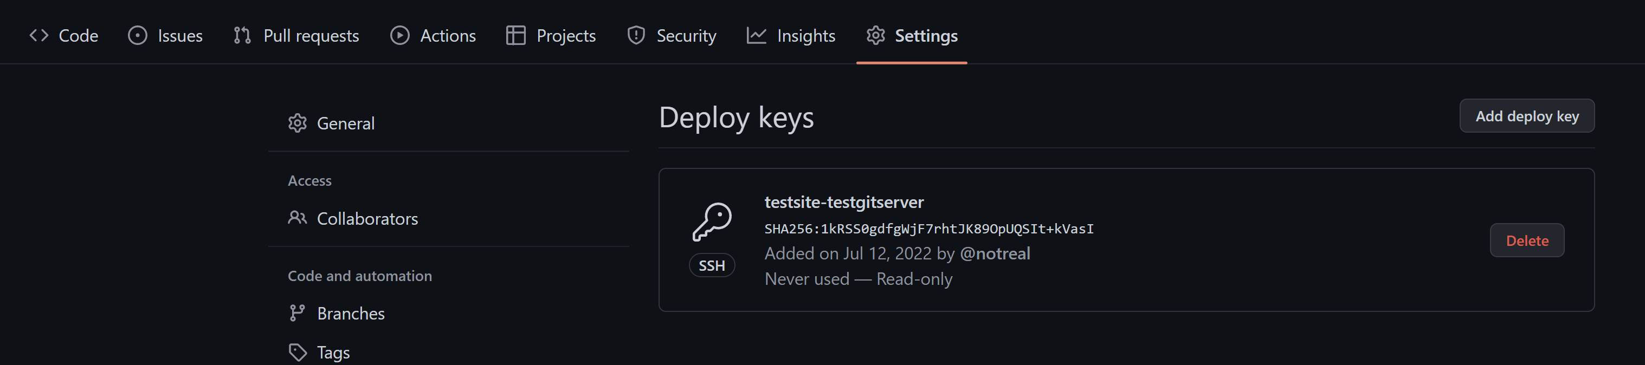Open the Projects tab

pyautogui.click(x=551, y=36)
